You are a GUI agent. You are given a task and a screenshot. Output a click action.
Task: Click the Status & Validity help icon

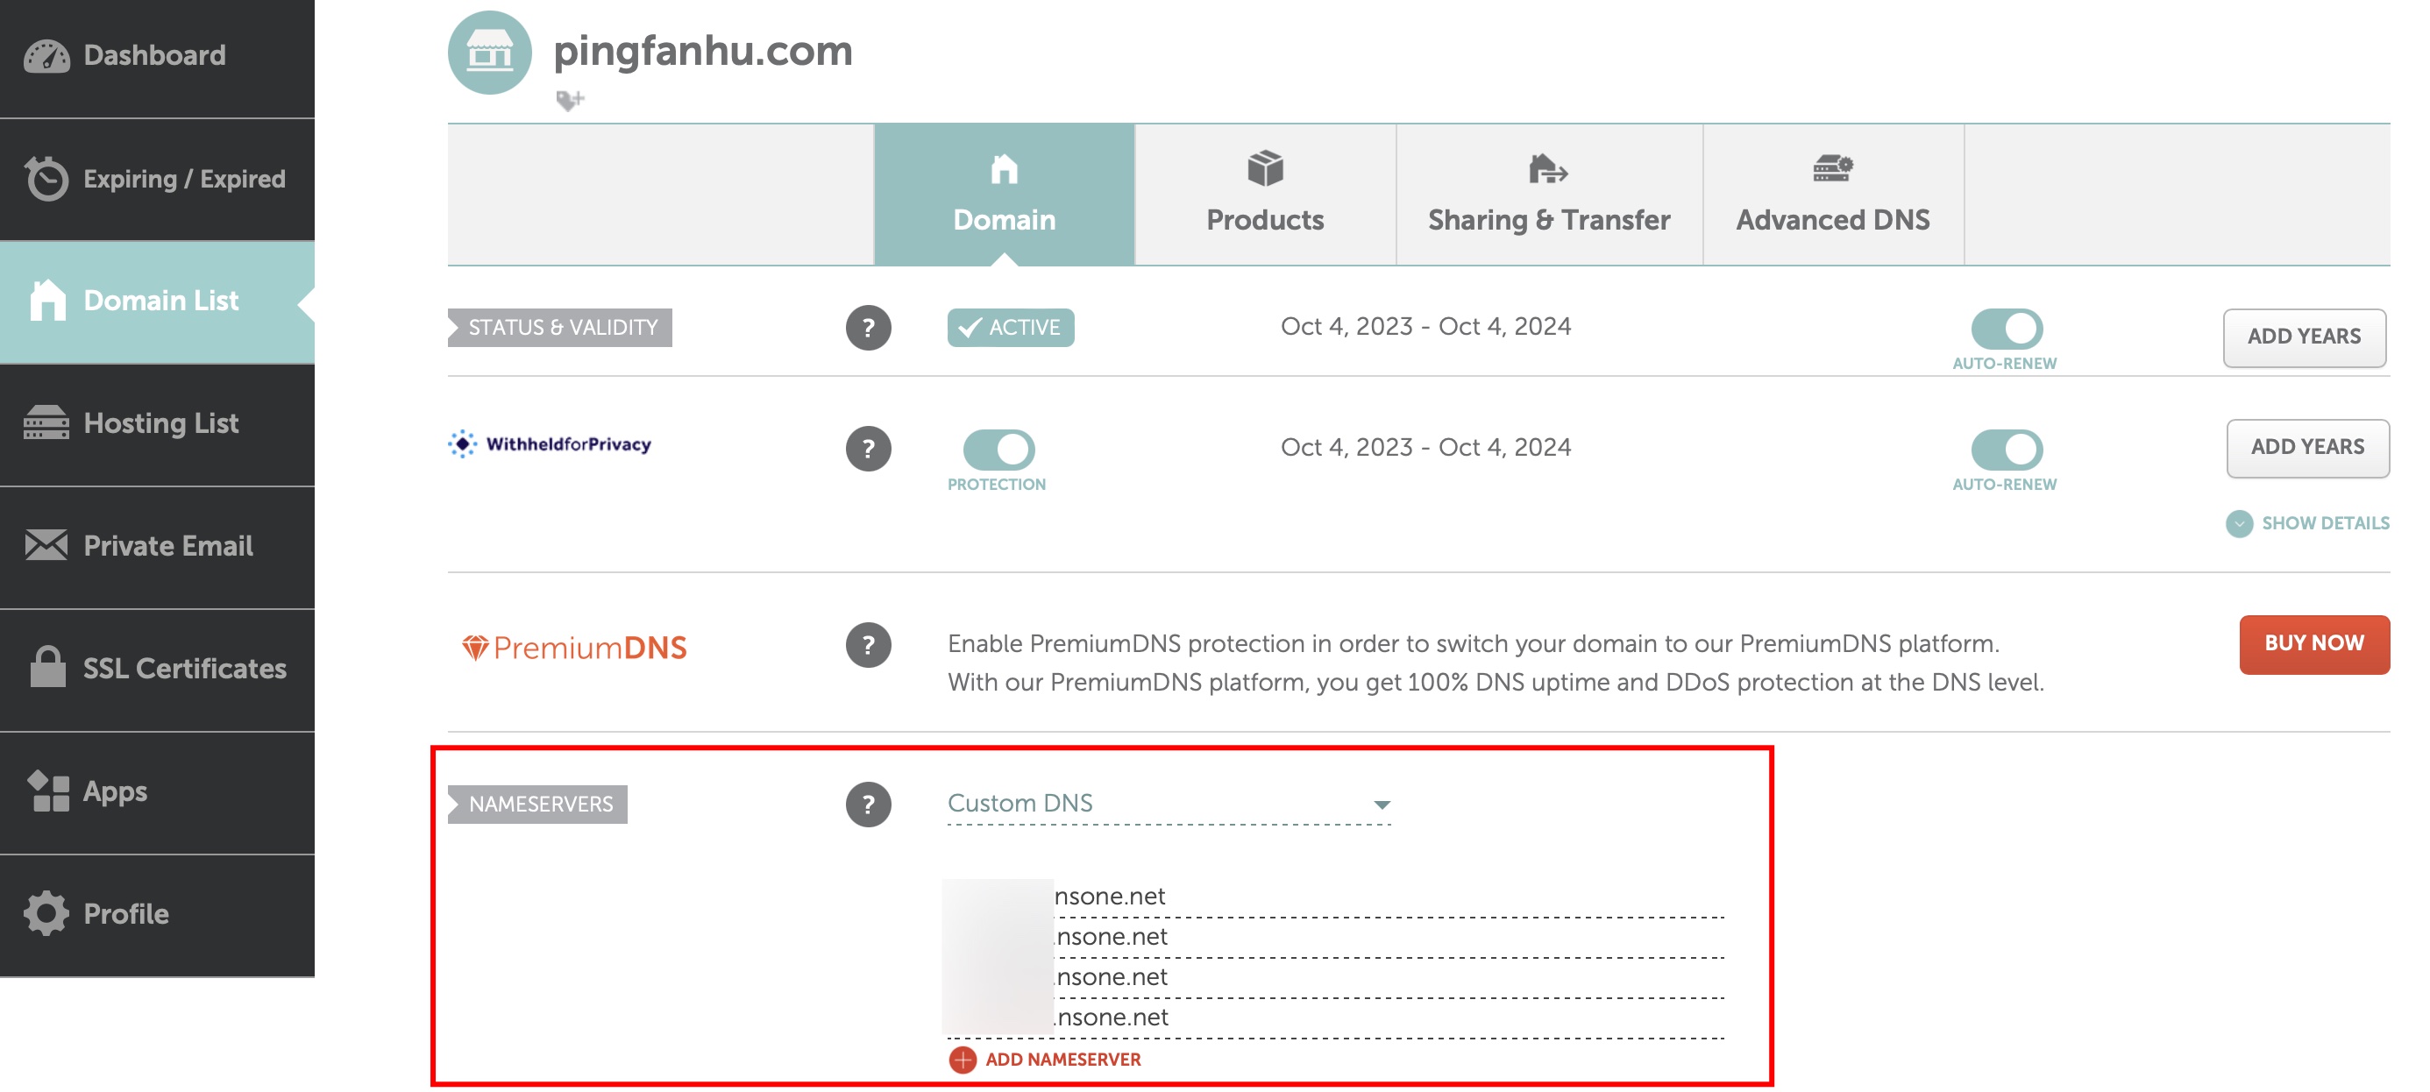click(868, 327)
